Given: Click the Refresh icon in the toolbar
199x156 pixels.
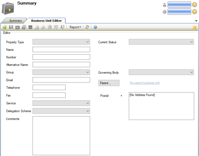Looking at the screenshot, I should coord(87,27).
